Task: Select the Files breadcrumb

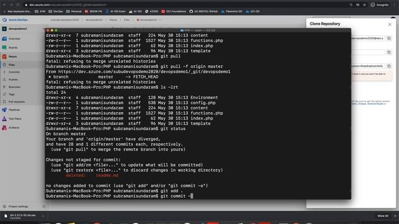Action: pyautogui.click(x=127, y=20)
